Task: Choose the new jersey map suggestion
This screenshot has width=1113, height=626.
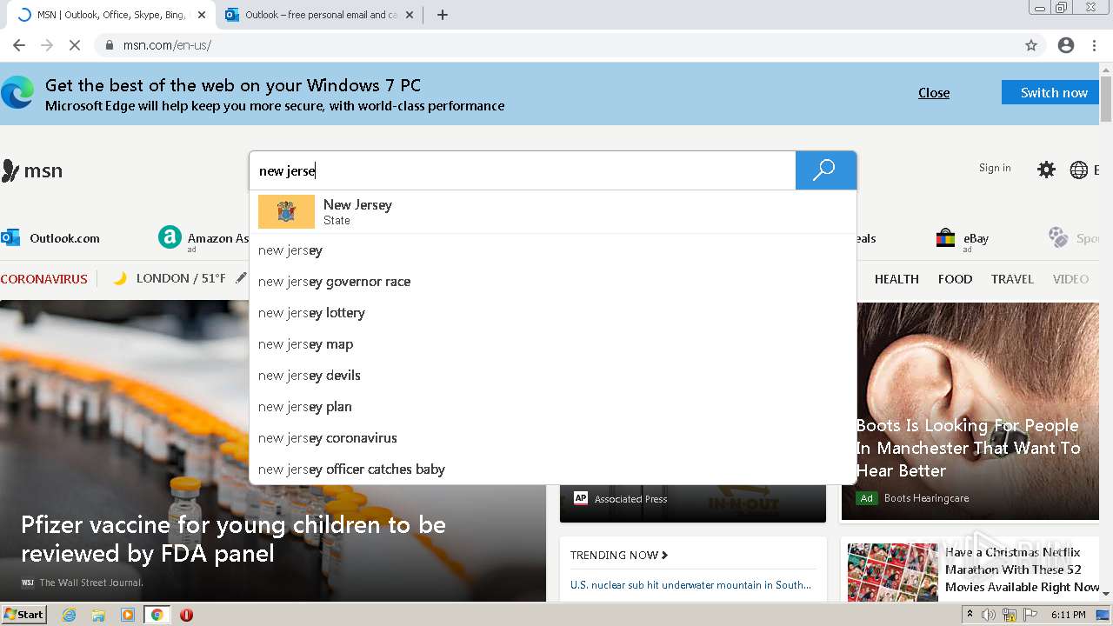Action: coord(553,344)
